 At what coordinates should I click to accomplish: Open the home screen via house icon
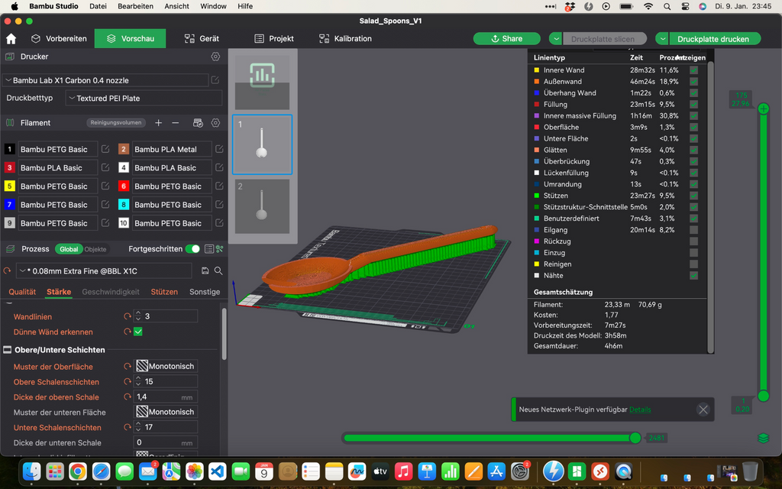pyautogui.click(x=11, y=38)
